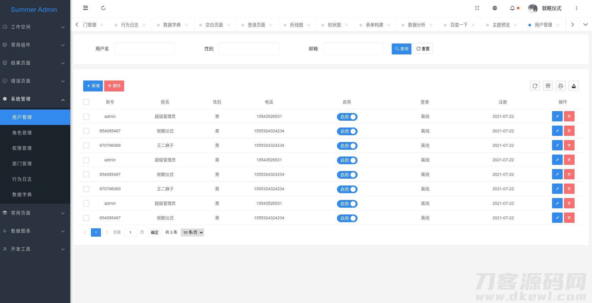The height and width of the screenshot is (303, 592).
Task: Click the 查询 search button
Action: [401, 49]
